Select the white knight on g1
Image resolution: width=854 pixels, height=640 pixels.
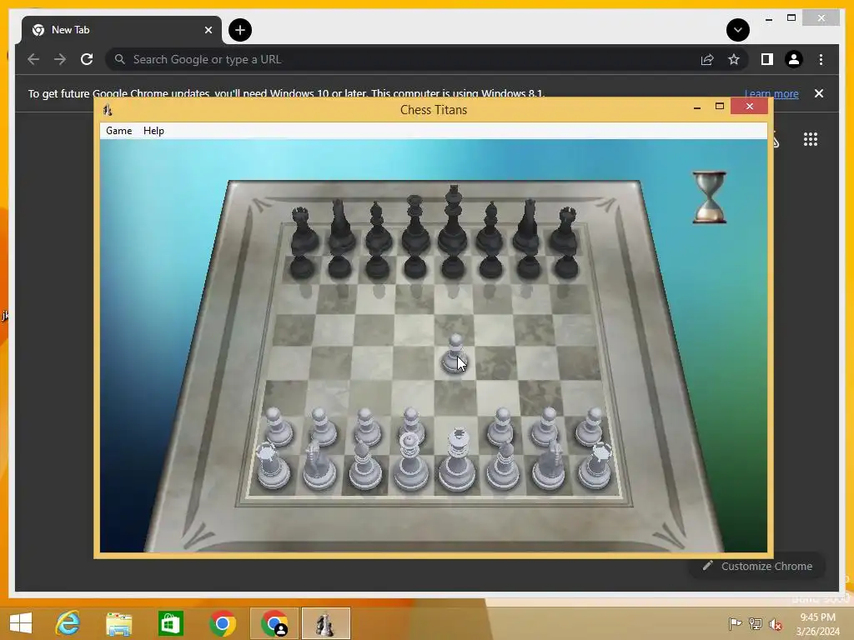coord(549,467)
